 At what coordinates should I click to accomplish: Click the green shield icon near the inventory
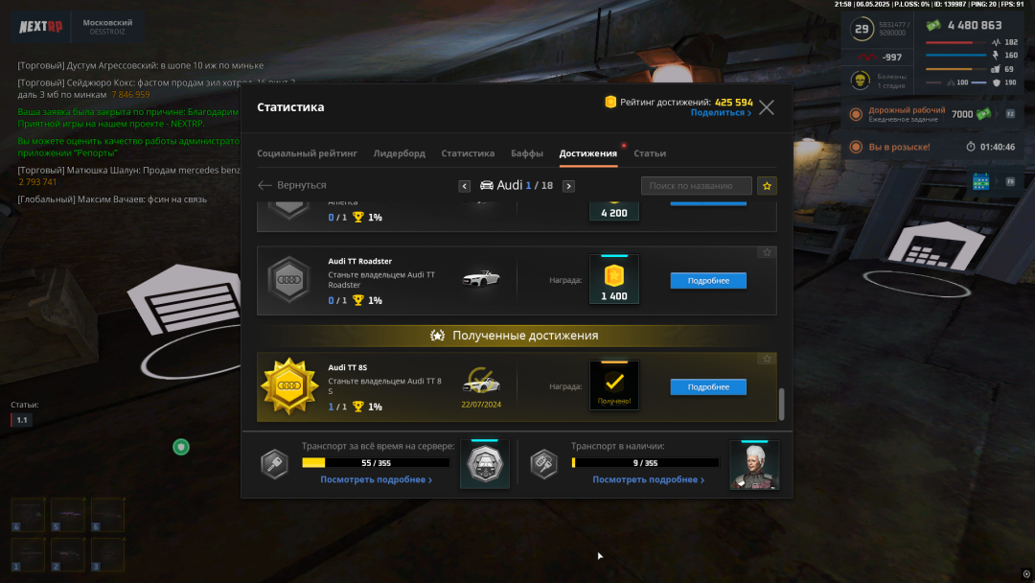pos(181,447)
